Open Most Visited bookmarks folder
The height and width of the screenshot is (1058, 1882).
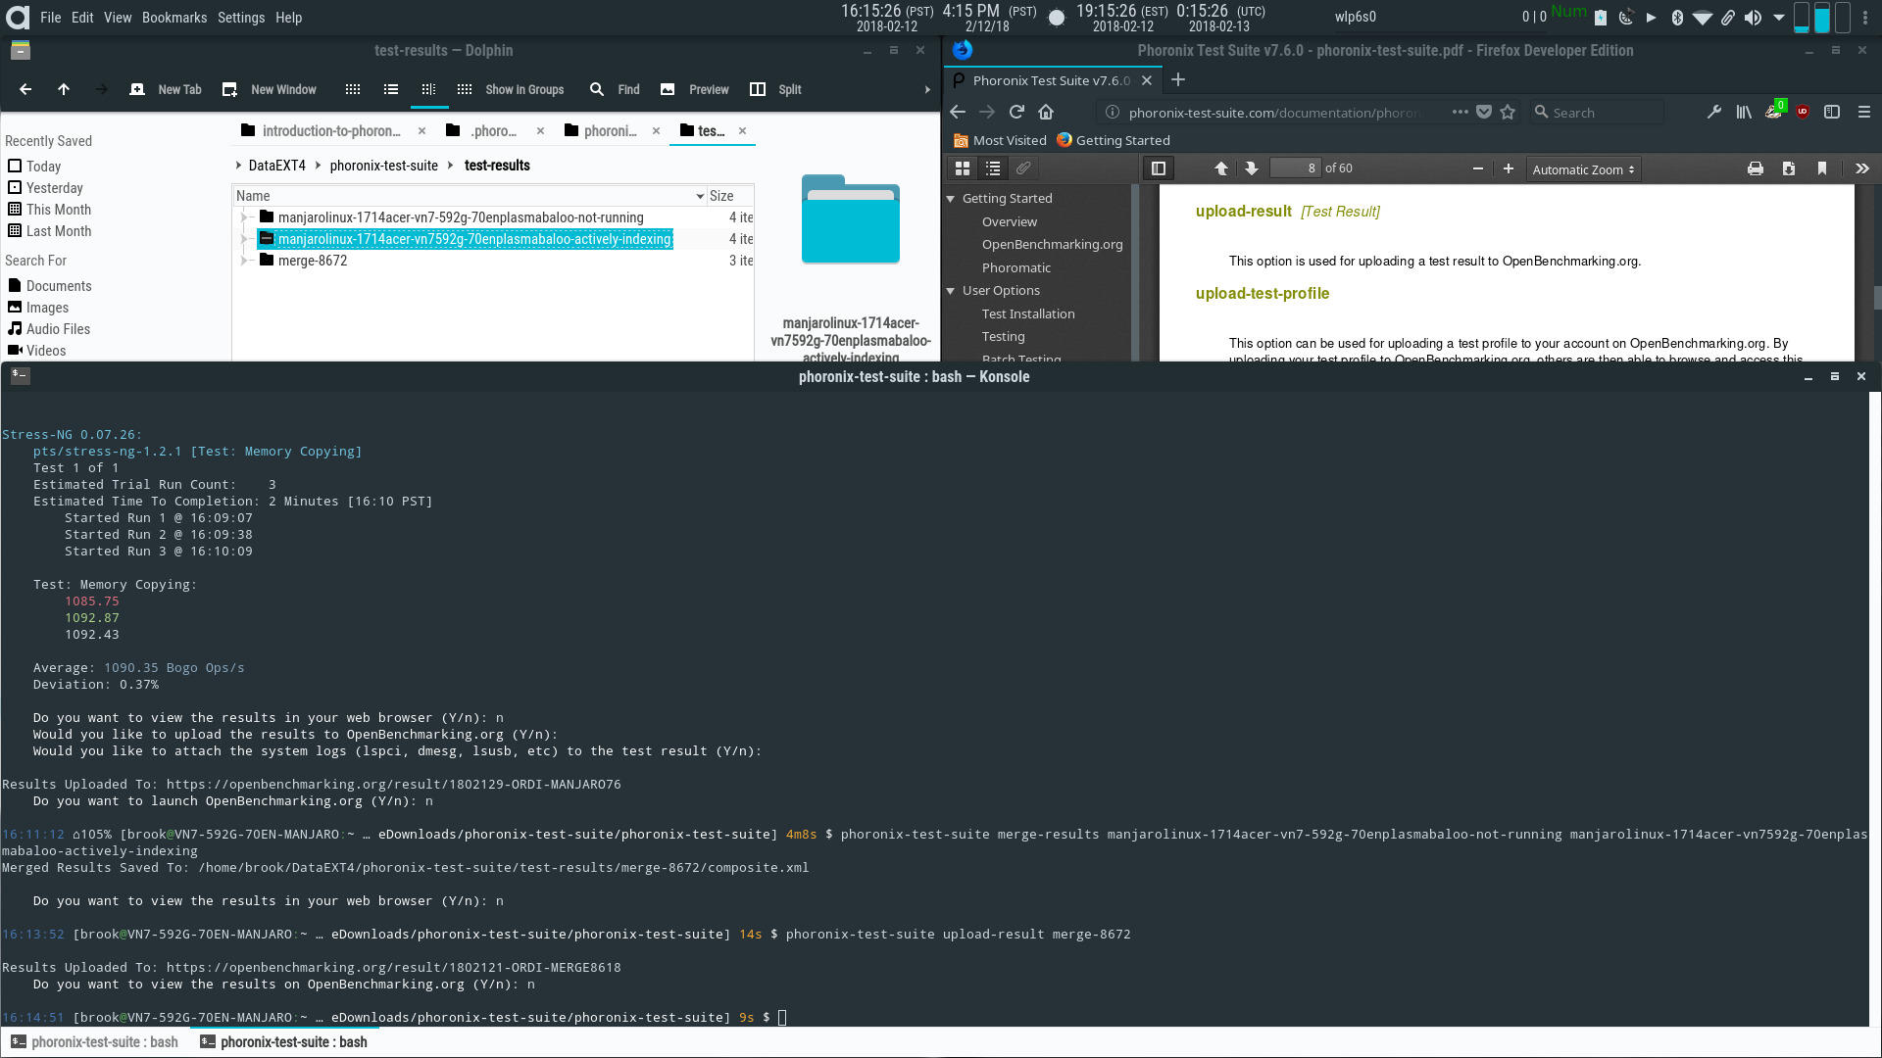pos(1000,140)
